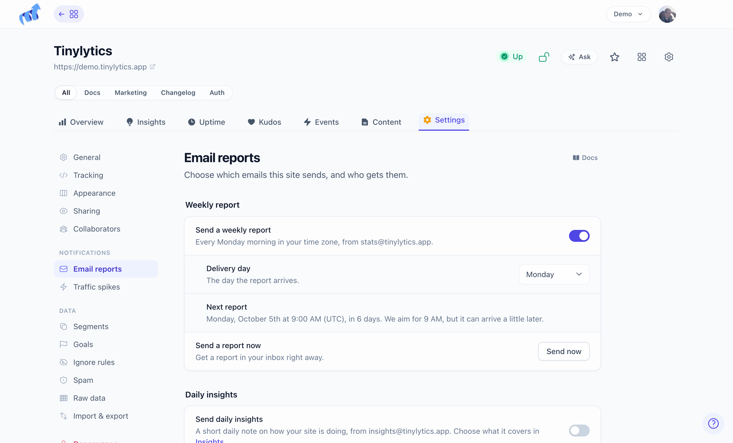Open the Demo account dropdown
Image resolution: width=733 pixels, height=443 pixels.
pos(628,14)
